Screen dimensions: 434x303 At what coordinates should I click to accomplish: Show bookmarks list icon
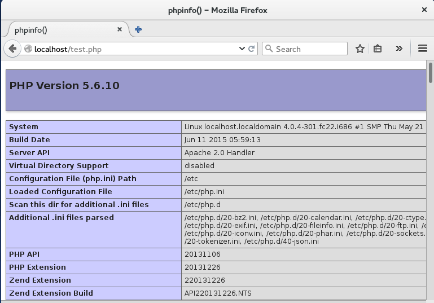(x=378, y=49)
